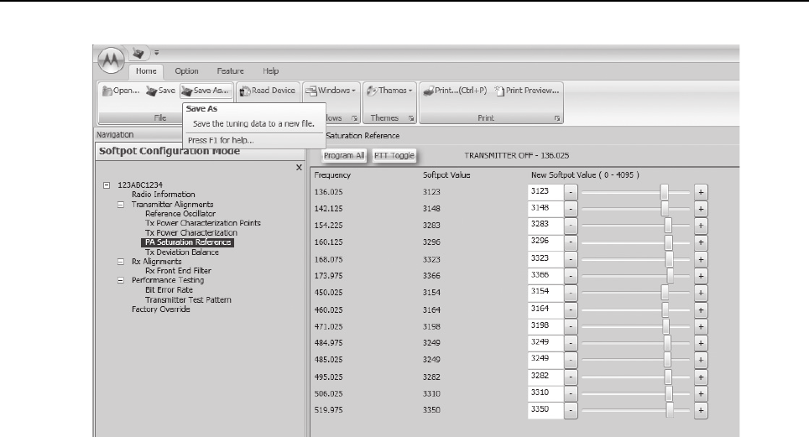The width and height of the screenshot is (809, 437).
Task: Click the 485.025 softpot slider handle
Action: tap(667, 359)
